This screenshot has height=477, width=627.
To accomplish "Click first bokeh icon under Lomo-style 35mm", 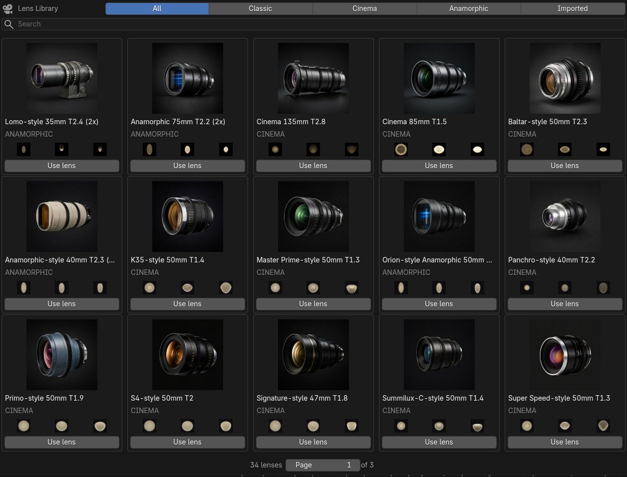I will point(23,149).
